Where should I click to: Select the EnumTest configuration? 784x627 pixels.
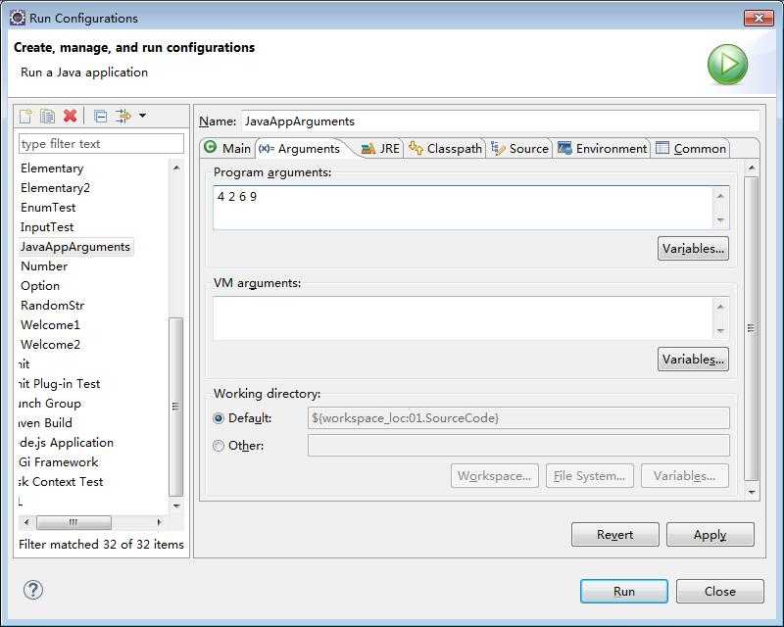pos(48,208)
